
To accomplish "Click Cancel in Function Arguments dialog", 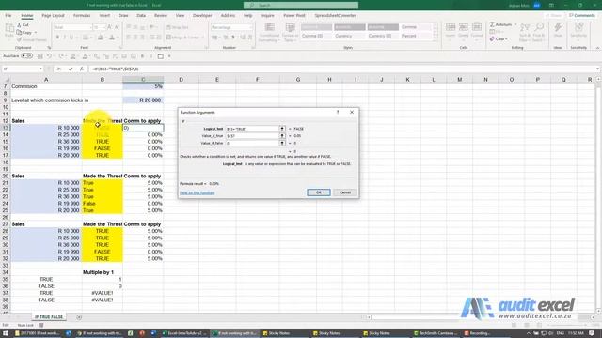I will pos(345,192).
